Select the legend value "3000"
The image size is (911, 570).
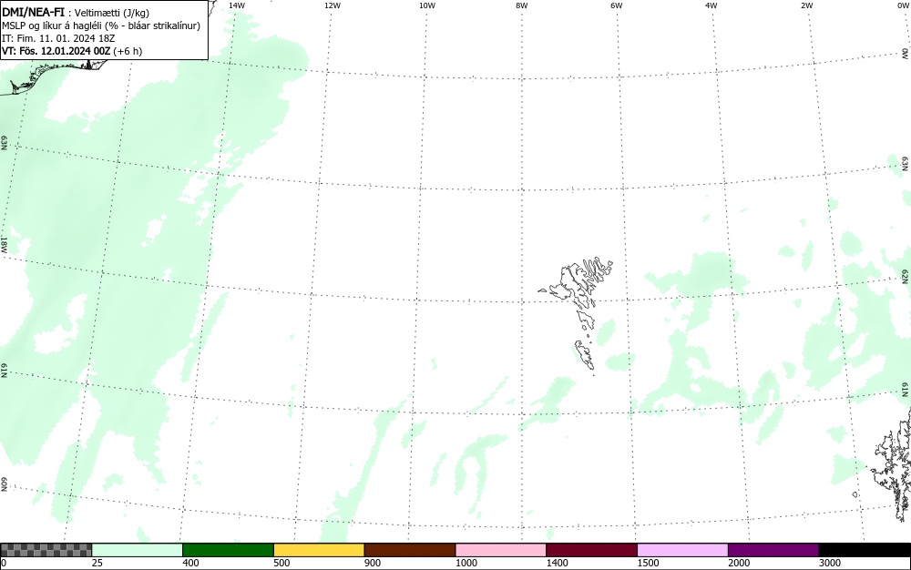(830, 563)
